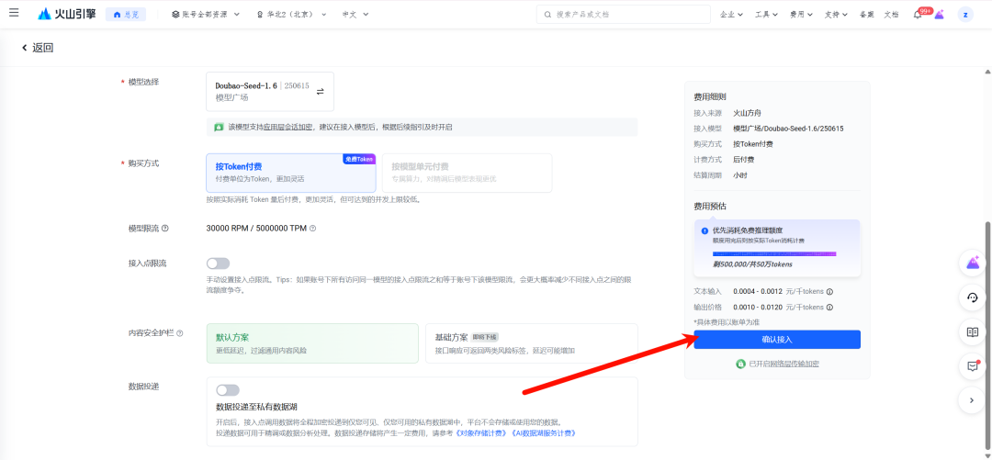Click the '0.0004 - 0.0012' text input price

coord(758,292)
